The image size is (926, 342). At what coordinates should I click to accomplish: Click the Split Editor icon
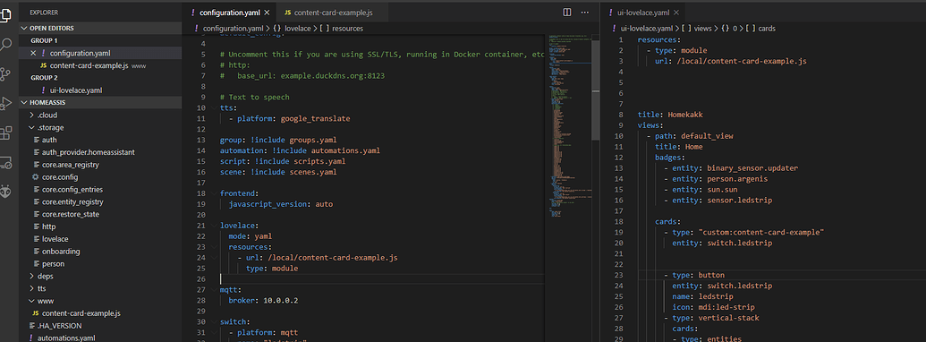pos(567,12)
